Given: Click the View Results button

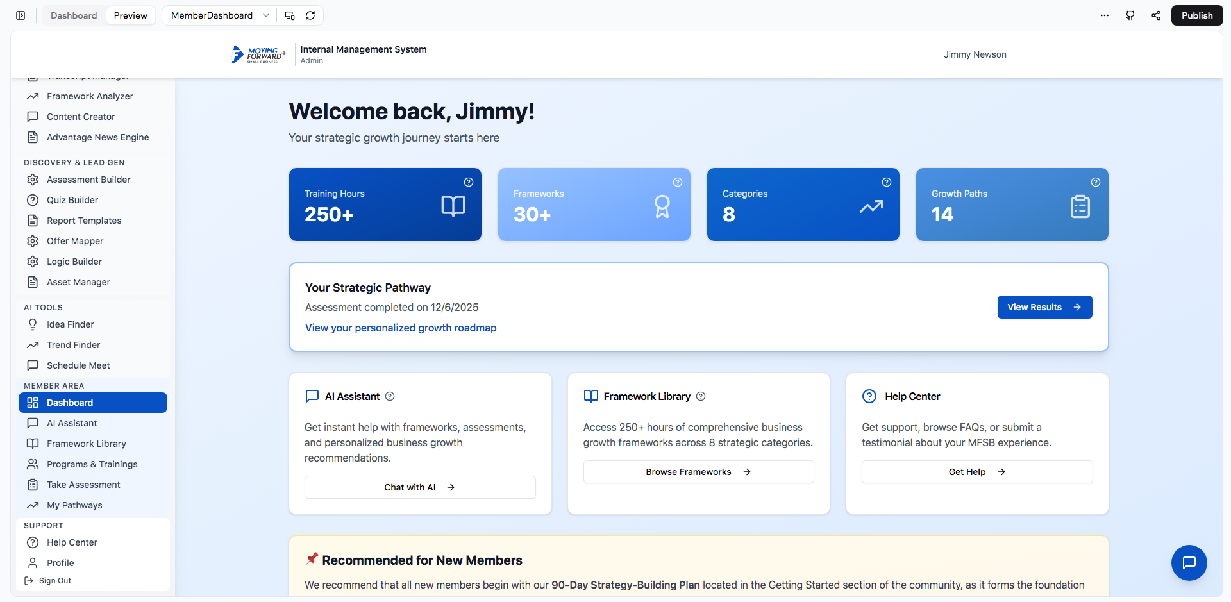Looking at the screenshot, I should coord(1044,307).
